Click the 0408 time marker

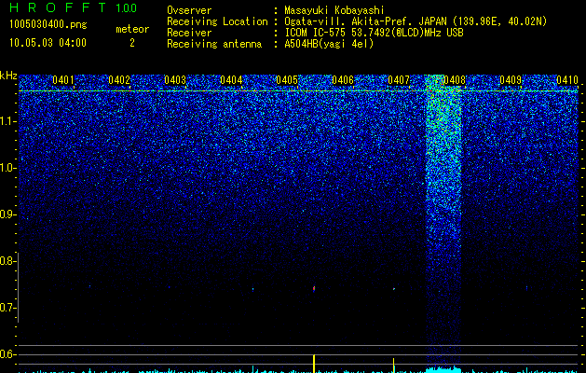pyautogui.click(x=455, y=80)
